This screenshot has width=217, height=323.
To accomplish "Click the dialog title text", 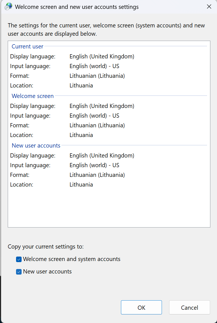I will (77, 7).
